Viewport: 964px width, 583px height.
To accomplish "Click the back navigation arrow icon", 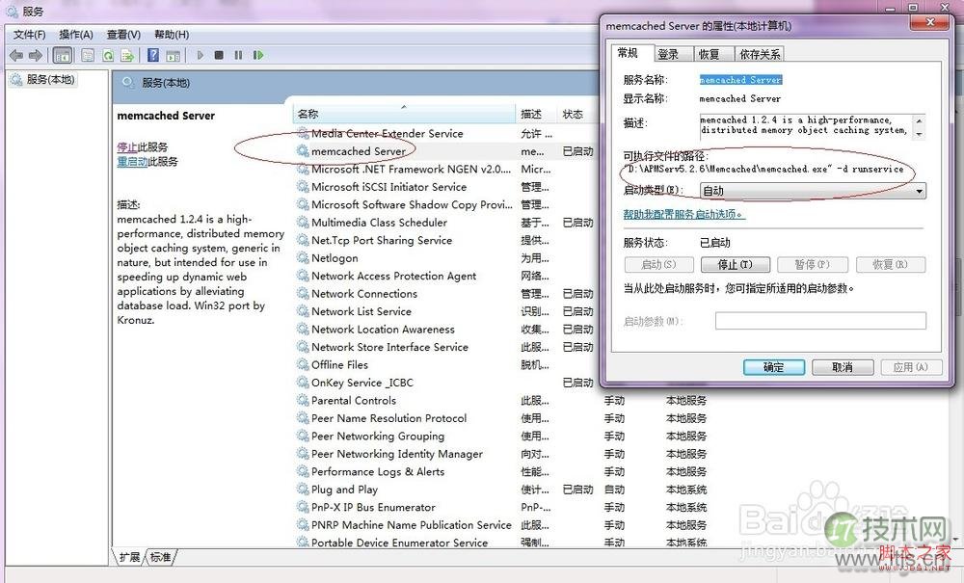I will click(15, 55).
